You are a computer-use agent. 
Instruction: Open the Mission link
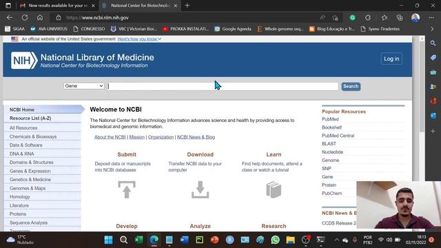pos(136,137)
